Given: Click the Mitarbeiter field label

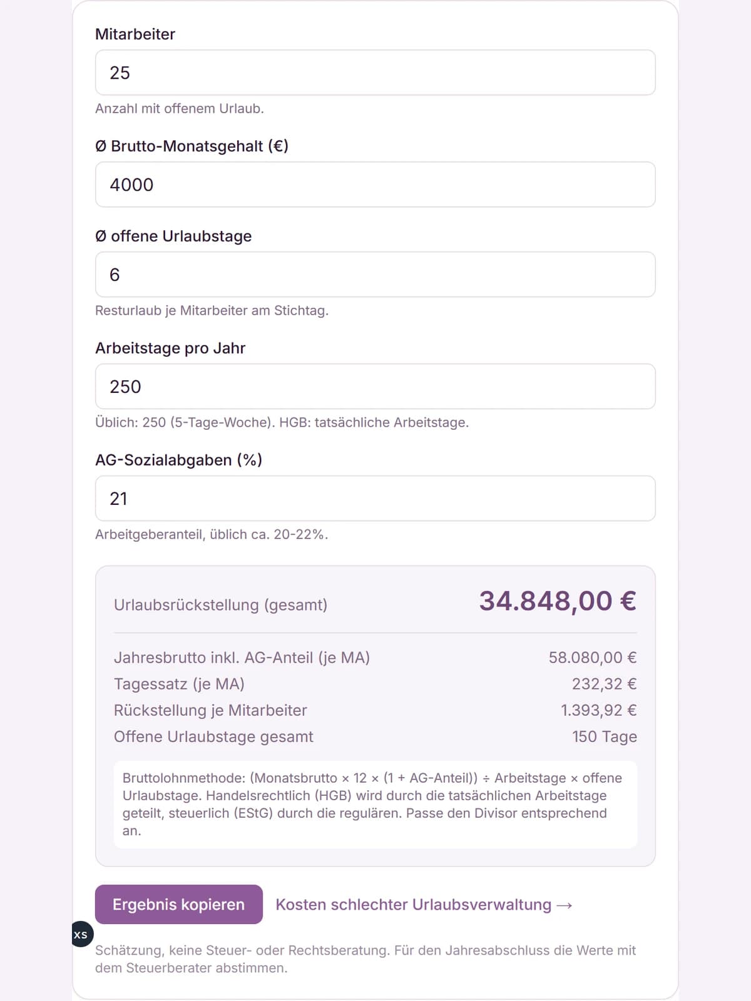Looking at the screenshot, I should coord(135,34).
